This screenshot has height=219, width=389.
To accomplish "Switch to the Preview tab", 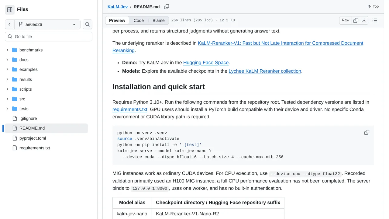I will point(117,20).
